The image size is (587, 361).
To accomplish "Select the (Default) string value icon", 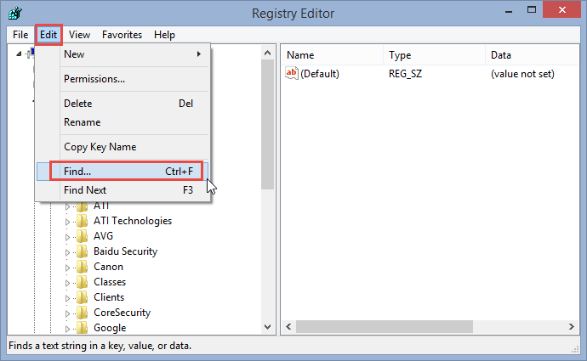I will point(292,73).
